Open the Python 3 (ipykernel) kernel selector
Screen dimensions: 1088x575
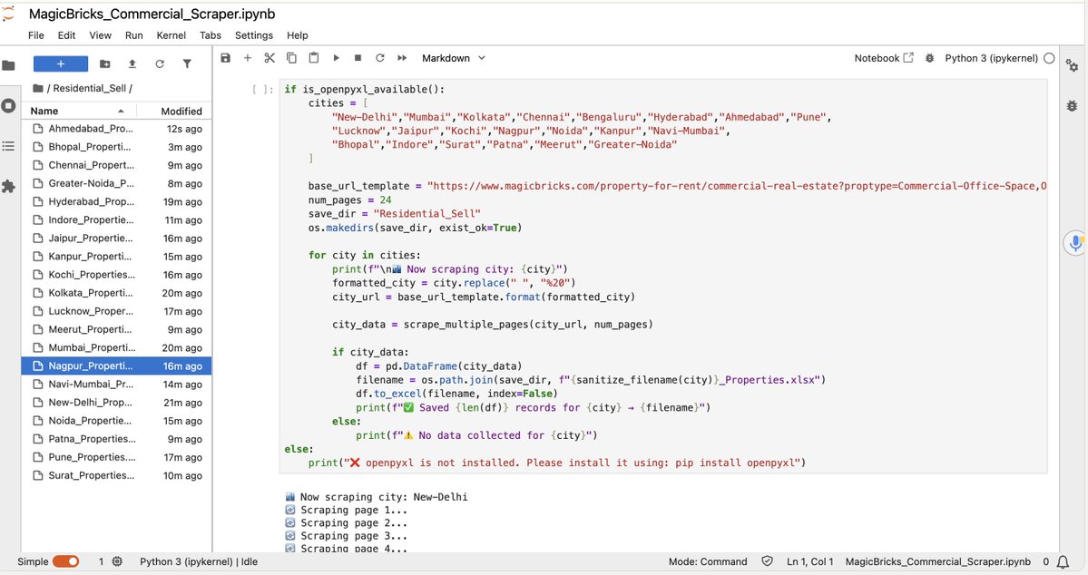(989, 57)
